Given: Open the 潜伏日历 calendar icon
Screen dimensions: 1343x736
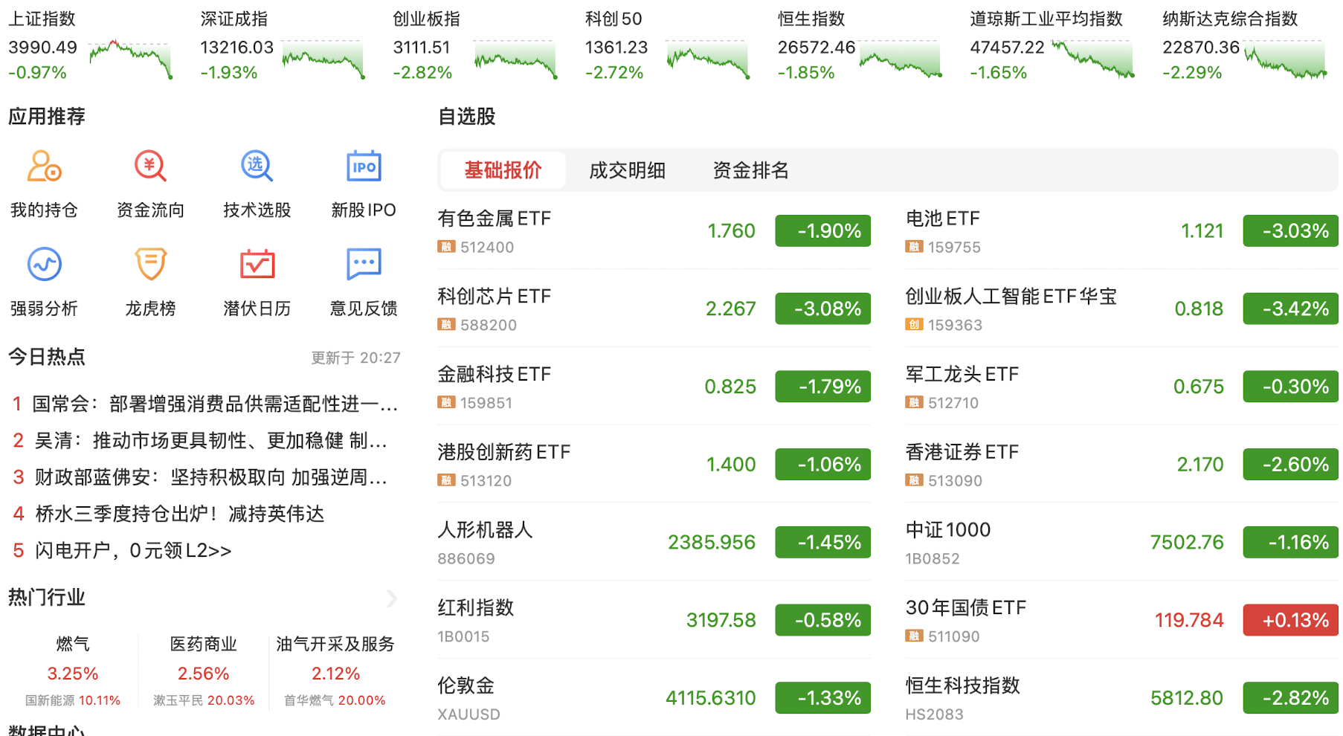Looking at the screenshot, I should [x=257, y=265].
